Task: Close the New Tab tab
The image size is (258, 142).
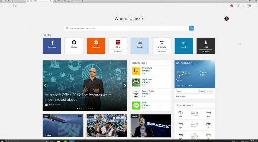Action: coord(50,1)
